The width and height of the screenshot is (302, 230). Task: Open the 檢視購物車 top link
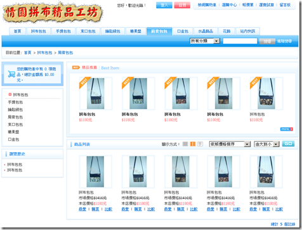(x=207, y=5)
